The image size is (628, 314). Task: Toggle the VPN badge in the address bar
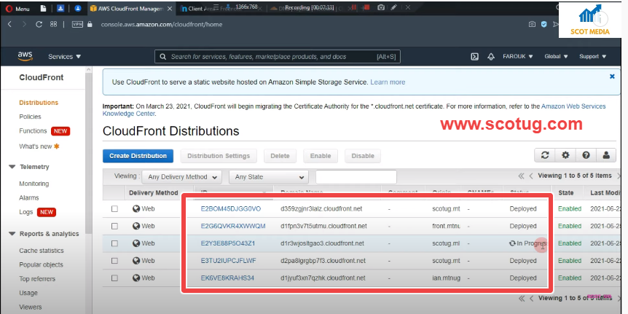77,24
